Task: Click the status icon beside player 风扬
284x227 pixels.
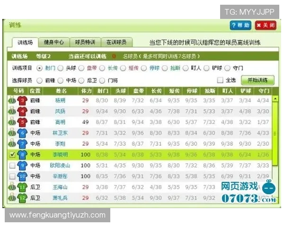Action: click(x=12, y=111)
